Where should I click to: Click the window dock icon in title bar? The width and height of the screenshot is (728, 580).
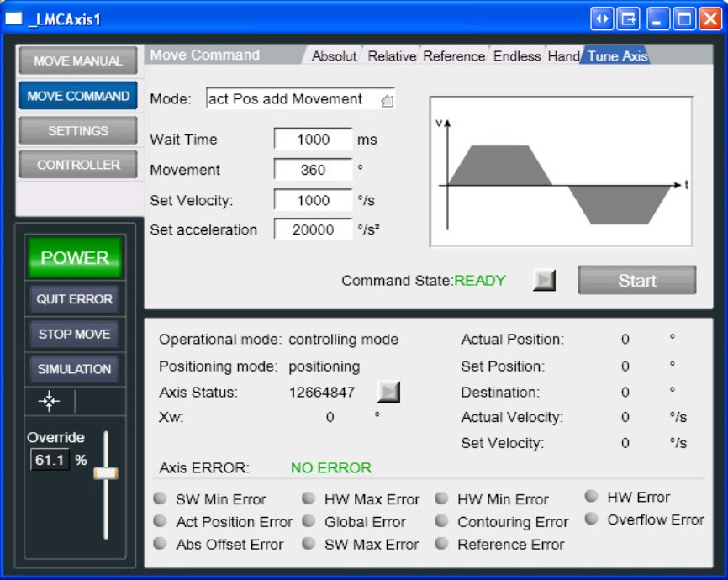coord(628,19)
